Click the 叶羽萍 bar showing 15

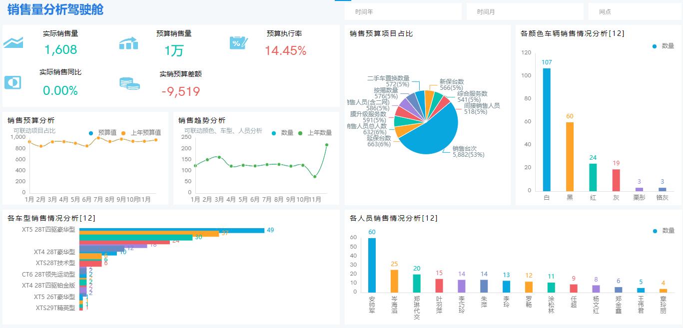point(439,286)
